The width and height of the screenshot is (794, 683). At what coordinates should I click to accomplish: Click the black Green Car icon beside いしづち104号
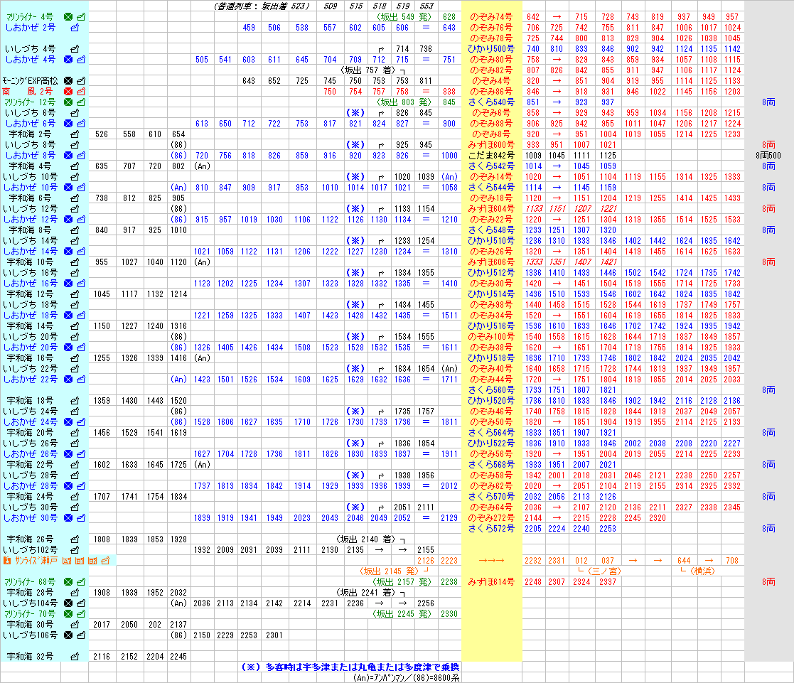[x=68, y=603]
